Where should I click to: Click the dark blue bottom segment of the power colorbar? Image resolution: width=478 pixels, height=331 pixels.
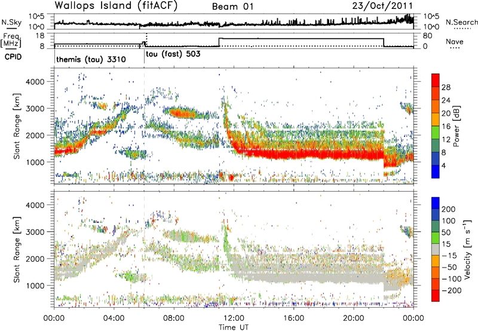tap(436, 171)
